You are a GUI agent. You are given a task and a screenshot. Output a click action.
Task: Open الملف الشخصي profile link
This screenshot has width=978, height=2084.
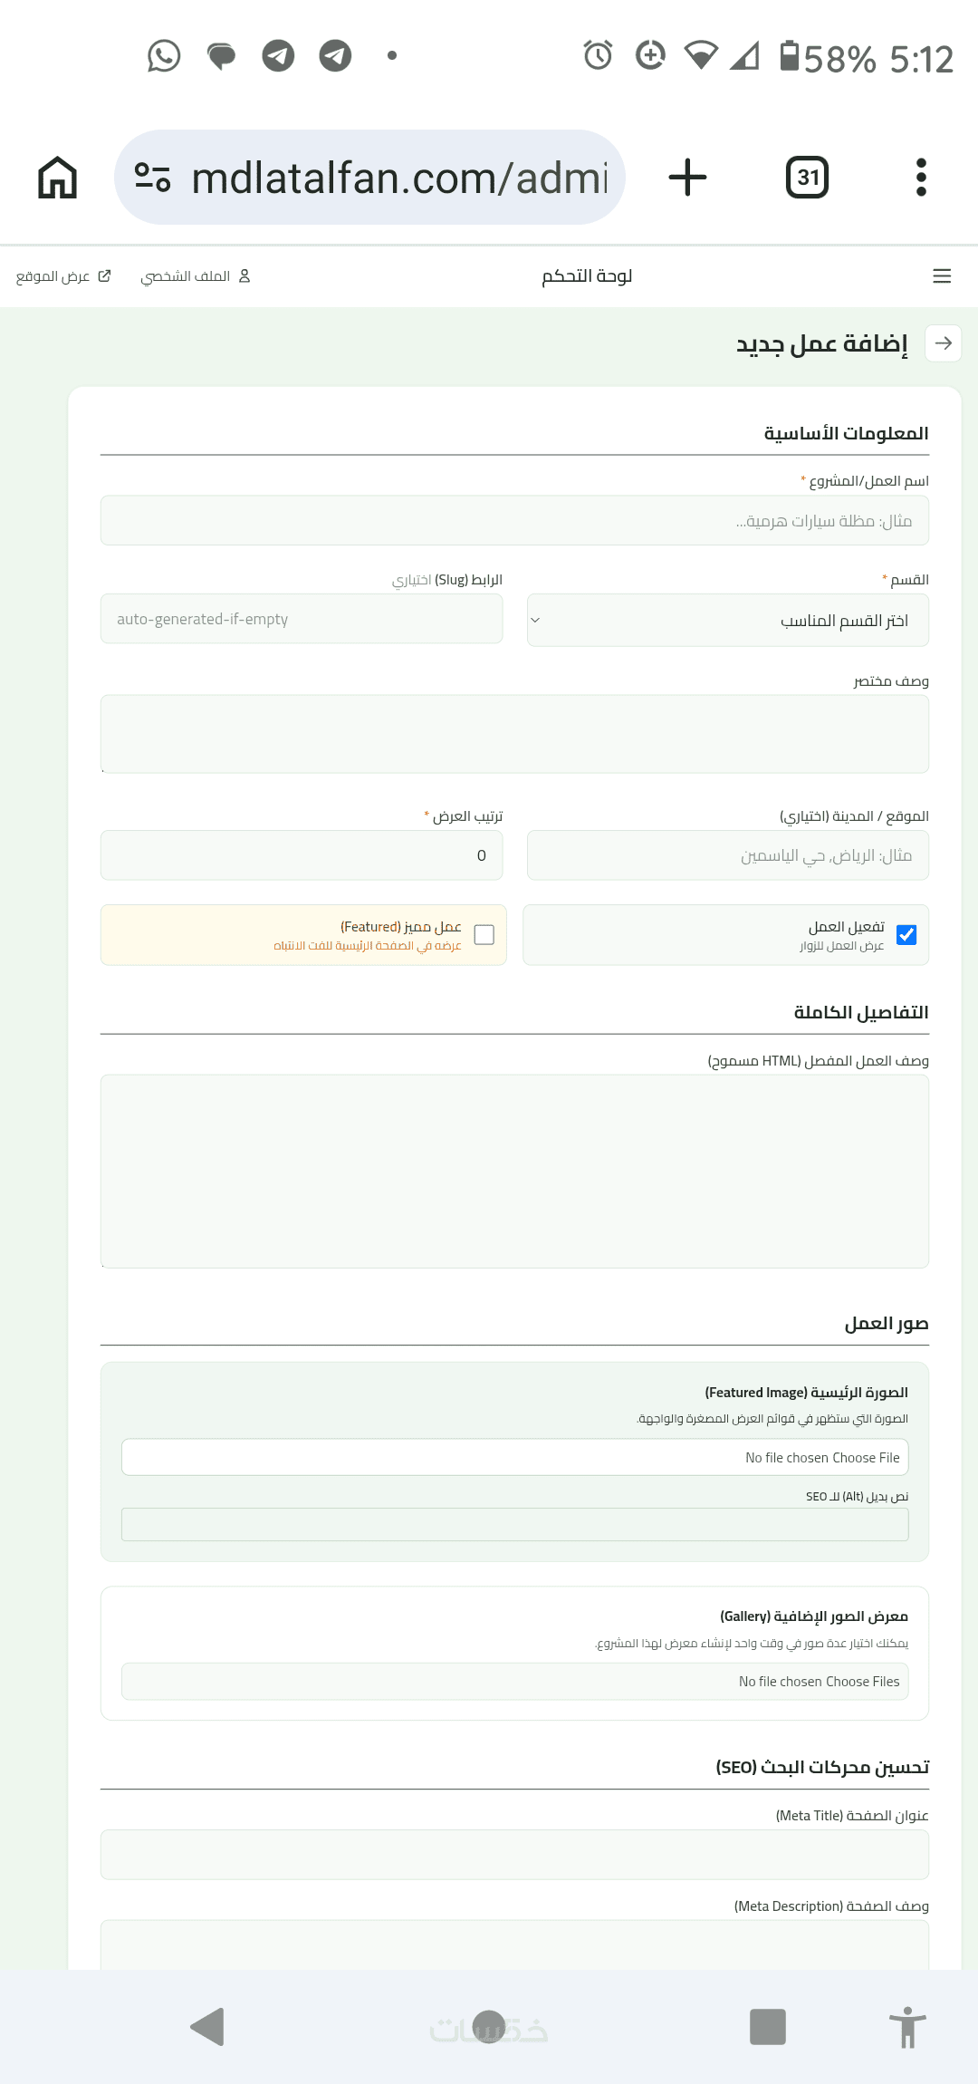[x=196, y=276]
